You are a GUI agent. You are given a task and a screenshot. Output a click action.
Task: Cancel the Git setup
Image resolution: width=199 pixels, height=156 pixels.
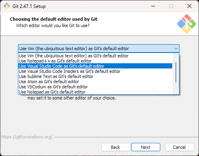point(179,147)
